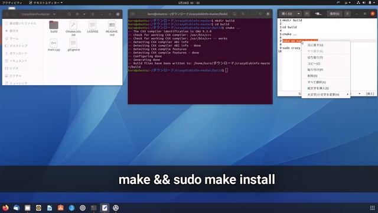Switch to Text Editor from the dock
Screen dimensions: 378x213
(x=105, y=208)
